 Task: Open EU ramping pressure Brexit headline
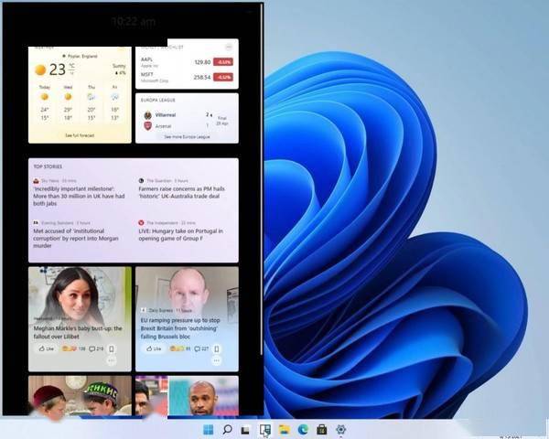tap(180, 328)
